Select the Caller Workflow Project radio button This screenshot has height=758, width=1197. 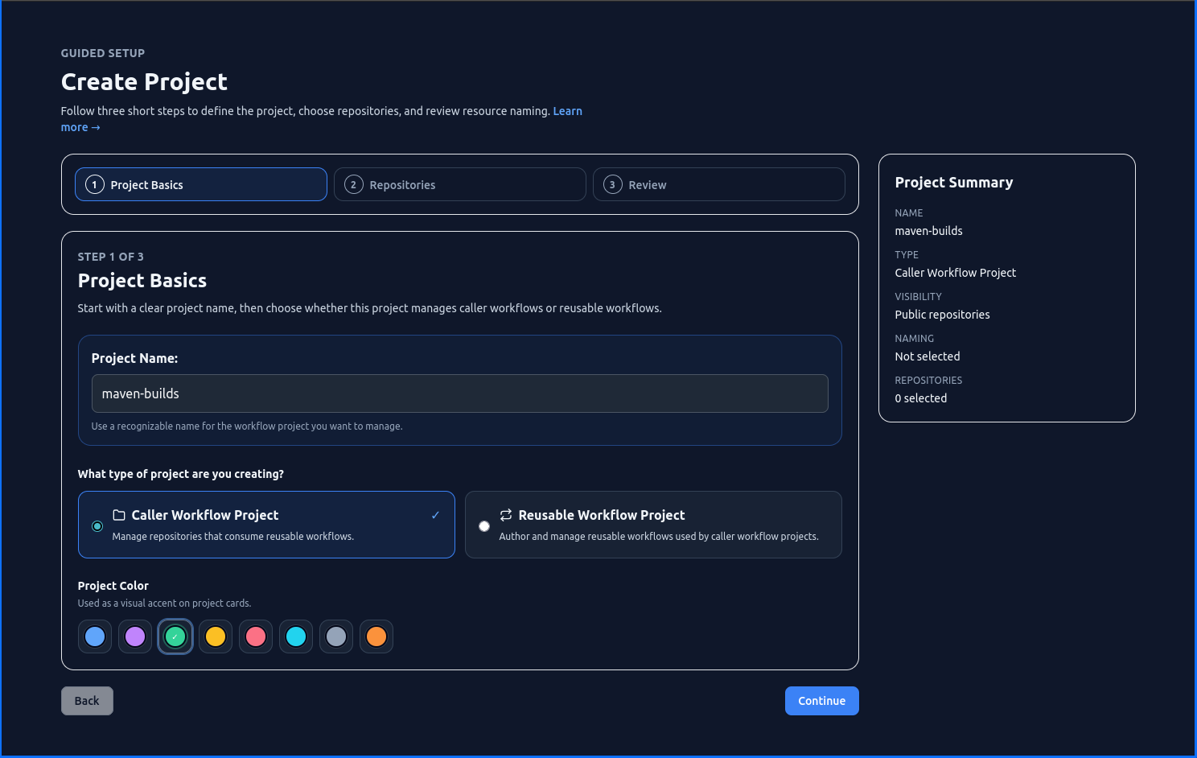click(x=97, y=526)
